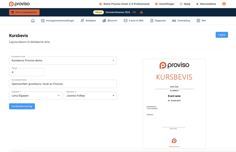Click the Kursbevis certificate preview thumbnail
Image resolution: width=236 pixels, height=152 pixels.
[174, 104]
